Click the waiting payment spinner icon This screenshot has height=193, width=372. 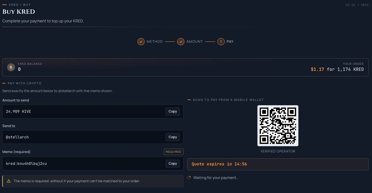189,178
